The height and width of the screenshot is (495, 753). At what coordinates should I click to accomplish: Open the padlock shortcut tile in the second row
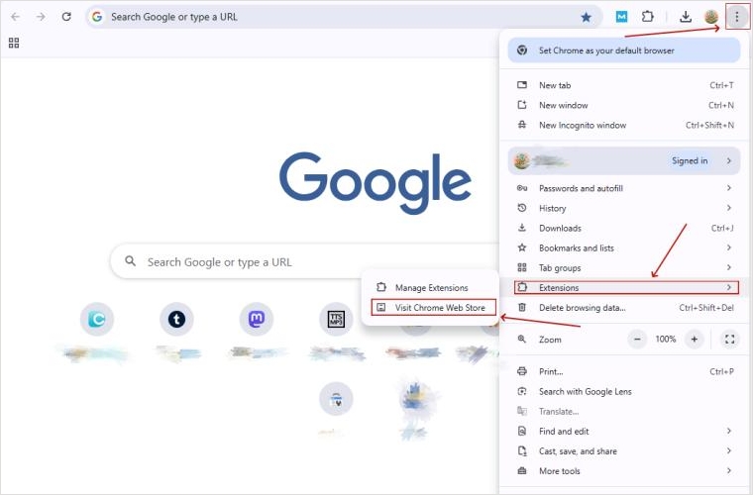(336, 399)
